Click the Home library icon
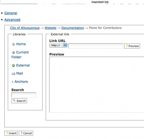The image size is (144, 139). point(13,44)
